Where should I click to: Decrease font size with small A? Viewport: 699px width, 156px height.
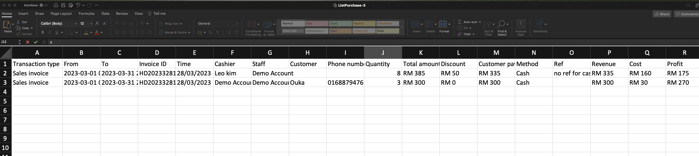[105, 24]
